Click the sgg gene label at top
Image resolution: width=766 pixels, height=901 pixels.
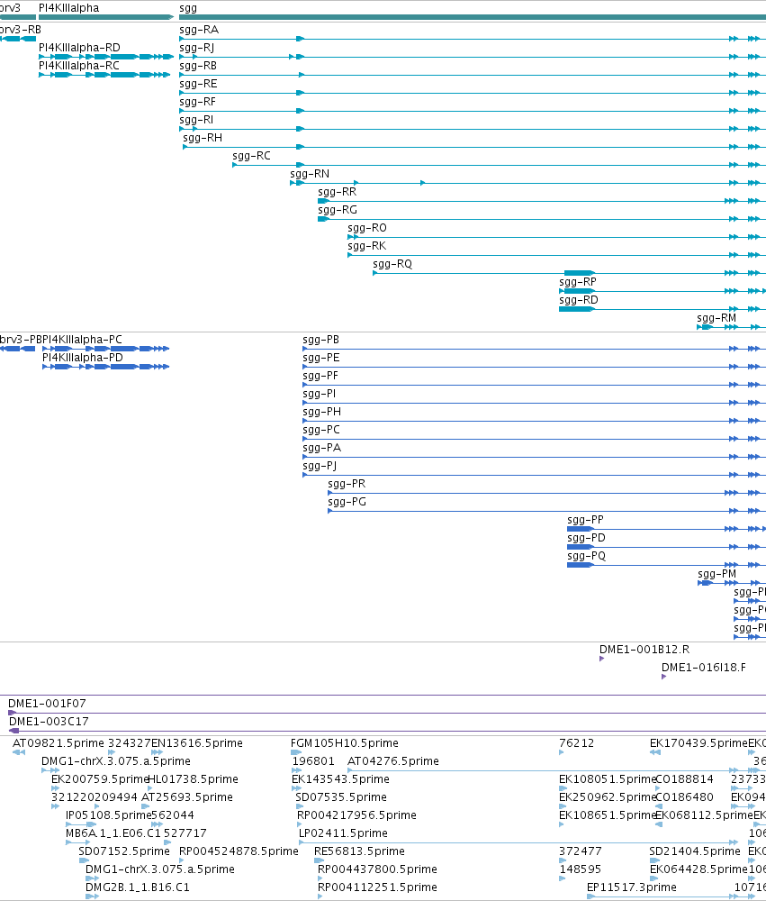point(188,9)
